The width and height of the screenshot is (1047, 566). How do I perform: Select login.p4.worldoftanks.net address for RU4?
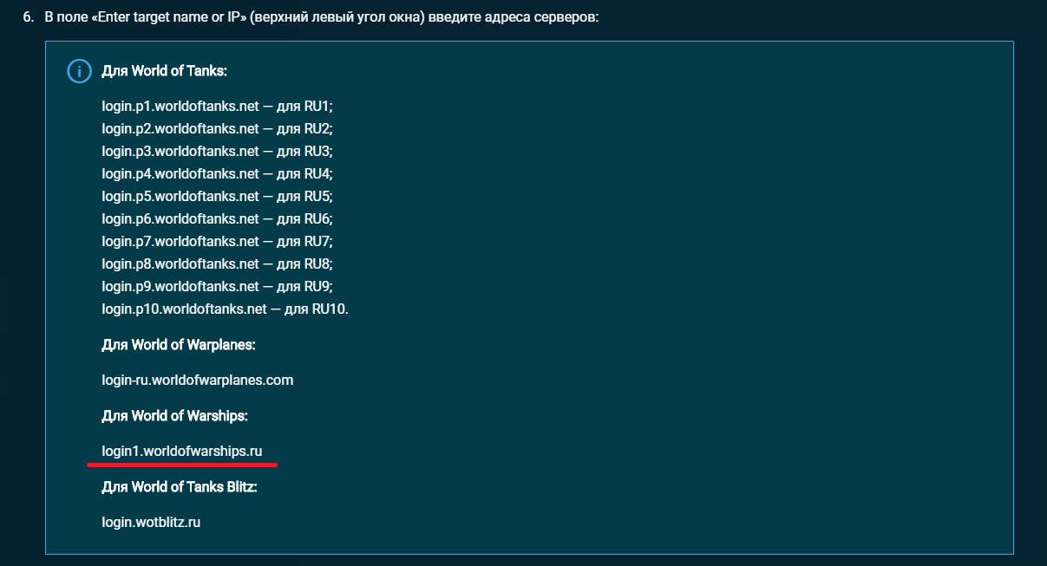(x=180, y=173)
